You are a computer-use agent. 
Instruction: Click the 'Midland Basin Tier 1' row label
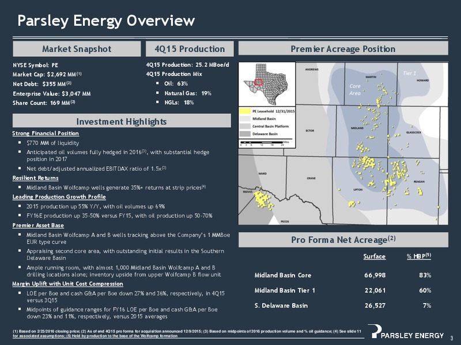tap(285, 290)
